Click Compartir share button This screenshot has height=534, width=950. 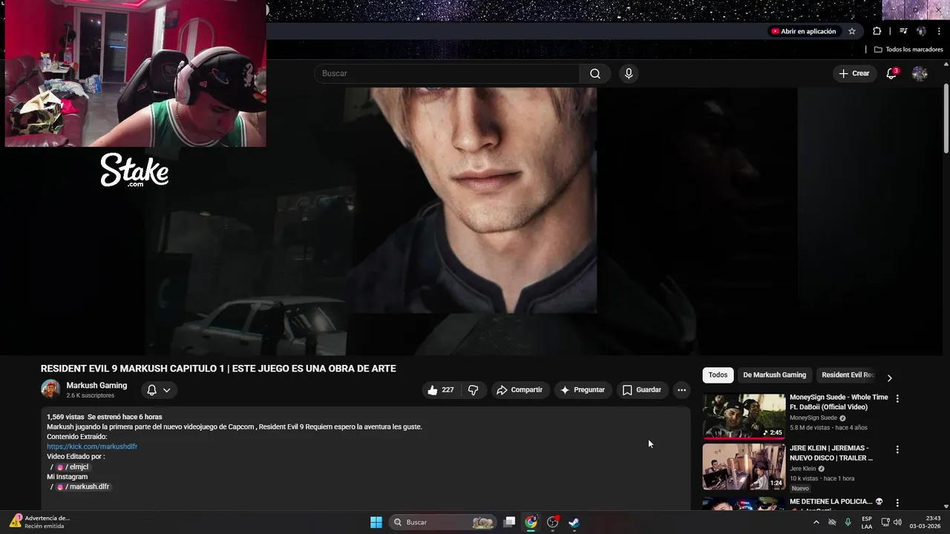pyautogui.click(x=520, y=390)
